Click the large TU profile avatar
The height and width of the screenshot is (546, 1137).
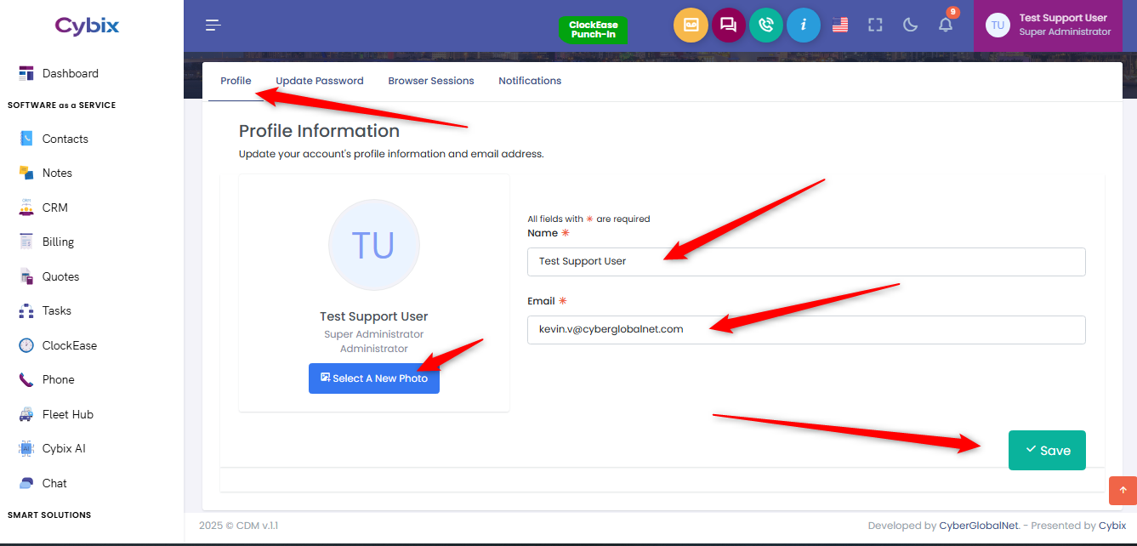point(374,245)
